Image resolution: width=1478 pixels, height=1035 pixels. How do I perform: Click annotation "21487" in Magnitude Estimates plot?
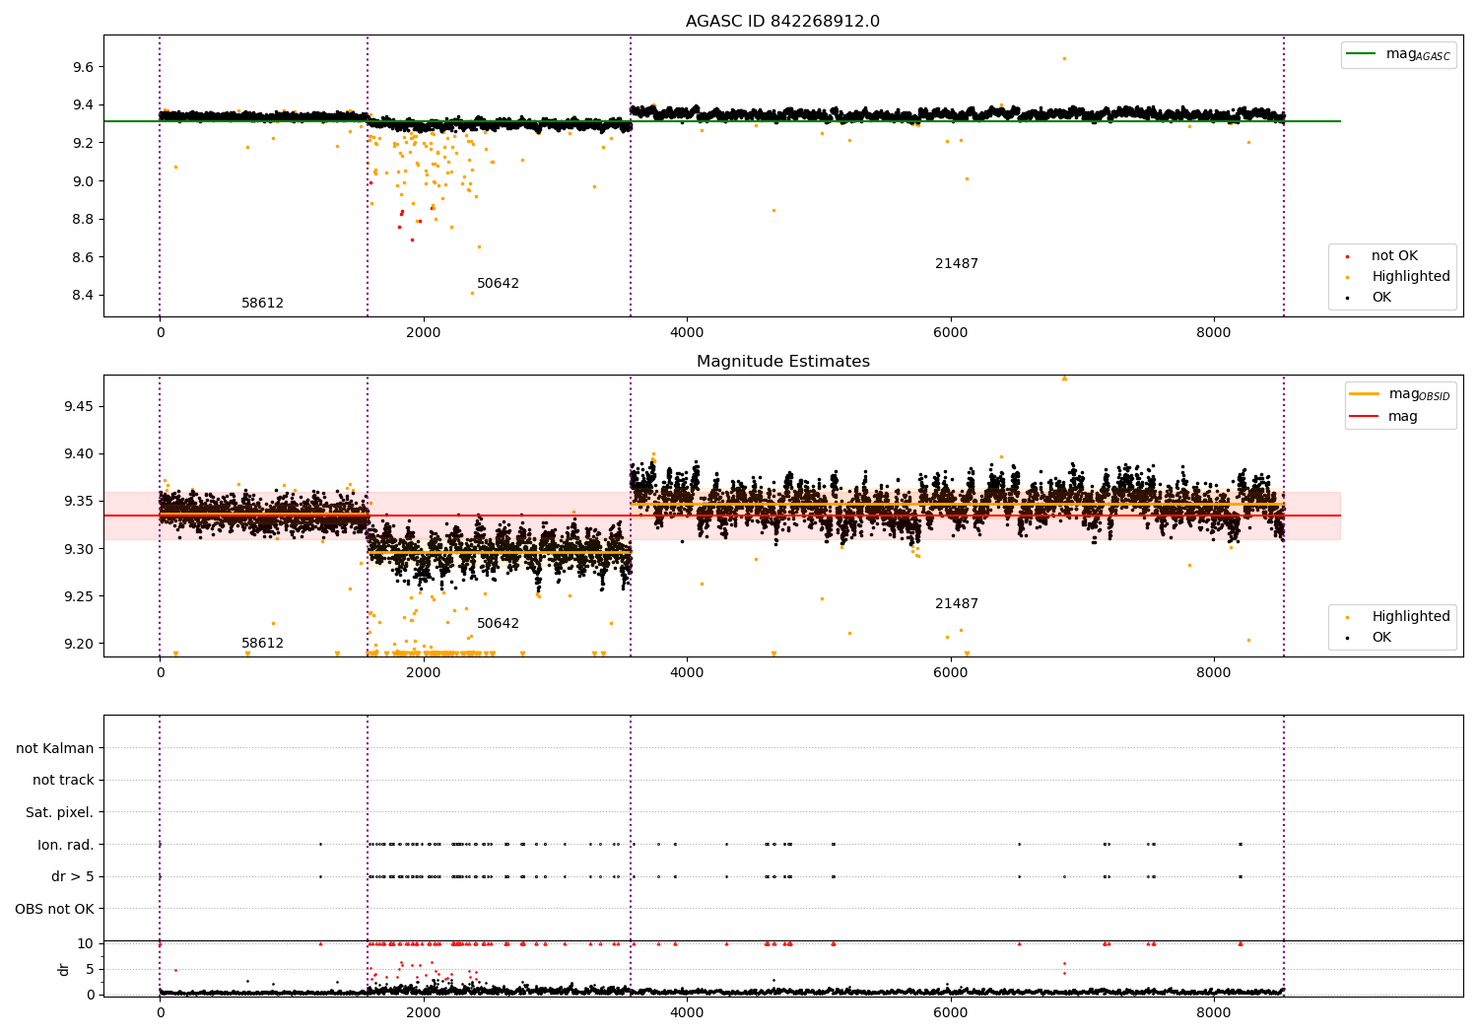pos(957,604)
